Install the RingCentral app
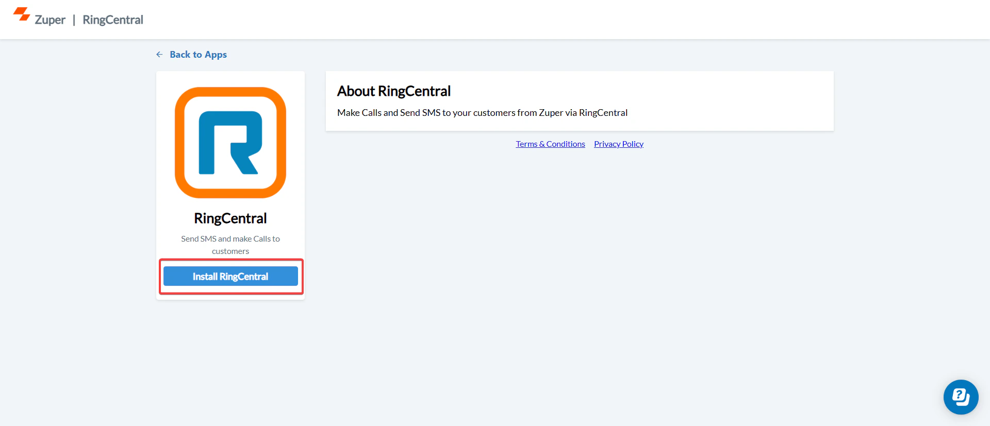Screen dimensions: 990x426 click(230, 277)
